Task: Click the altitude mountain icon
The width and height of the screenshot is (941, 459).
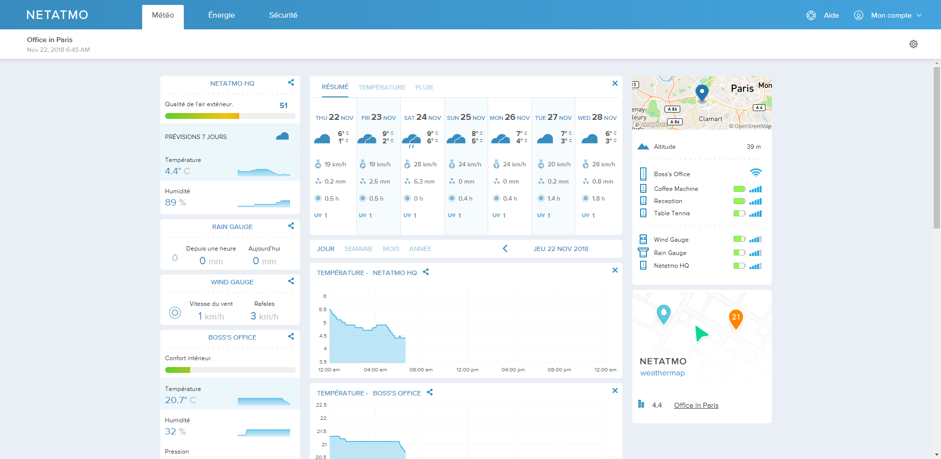Action: point(643,147)
